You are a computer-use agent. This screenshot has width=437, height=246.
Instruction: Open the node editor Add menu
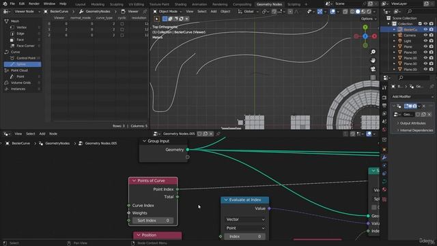point(42,134)
